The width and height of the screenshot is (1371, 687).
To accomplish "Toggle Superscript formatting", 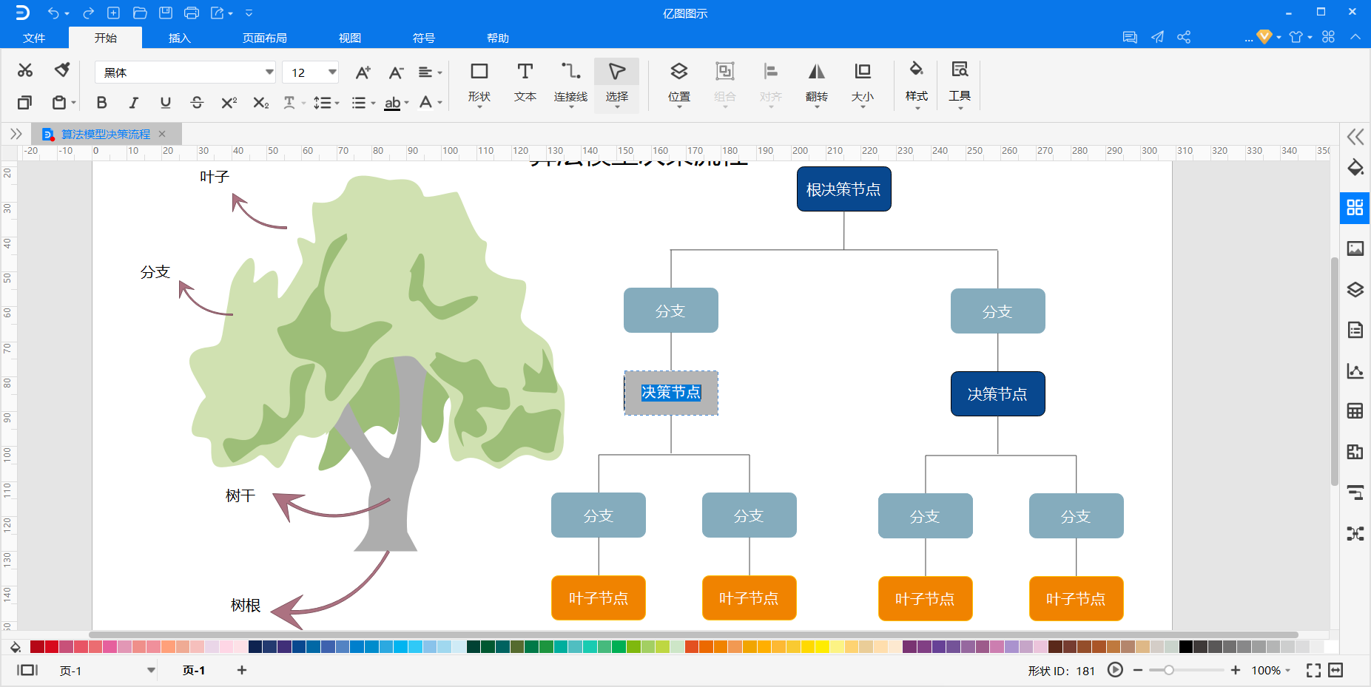I will (229, 103).
